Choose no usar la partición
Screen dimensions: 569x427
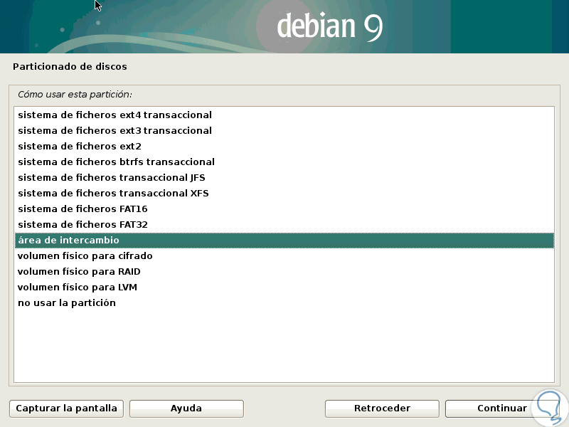(284, 303)
